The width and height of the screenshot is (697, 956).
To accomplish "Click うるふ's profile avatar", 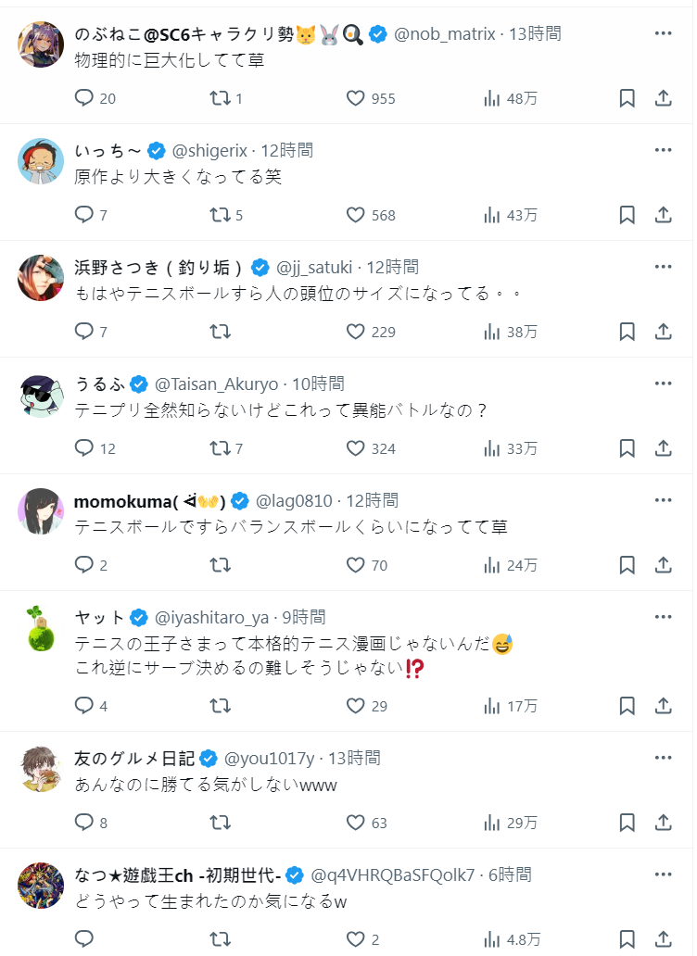I will pyautogui.click(x=41, y=395).
